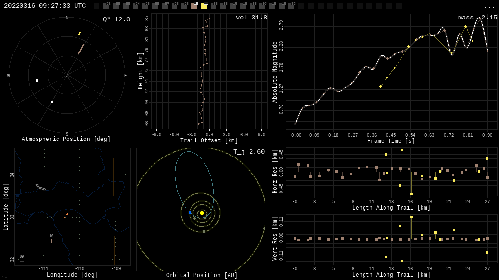
Task: Click the Atmospheric Position [deg] label
Action: [66, 139]
